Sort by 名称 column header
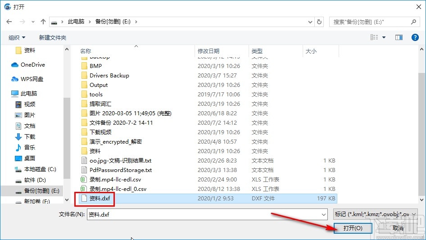Screen dimensions: 426x240 tap(86, 51)
